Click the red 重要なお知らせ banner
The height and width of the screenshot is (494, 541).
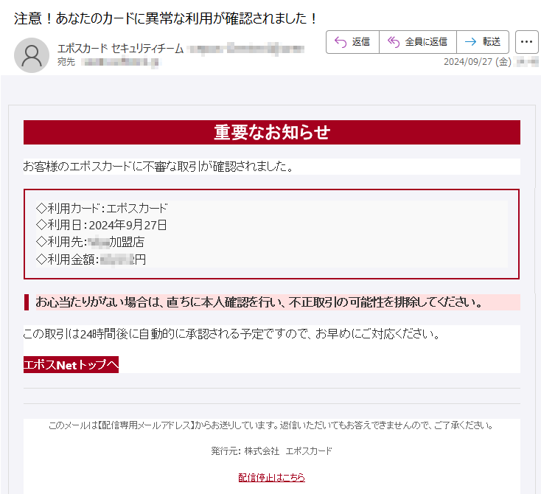tap(271, 133)
